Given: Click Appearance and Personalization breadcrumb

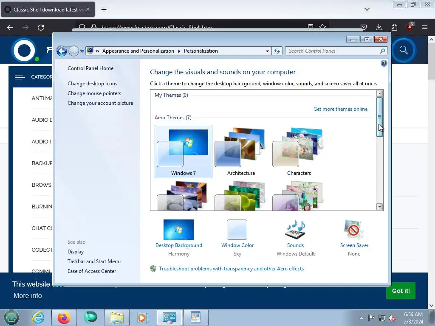Looking at the screenshot, I should pos(138,51).
